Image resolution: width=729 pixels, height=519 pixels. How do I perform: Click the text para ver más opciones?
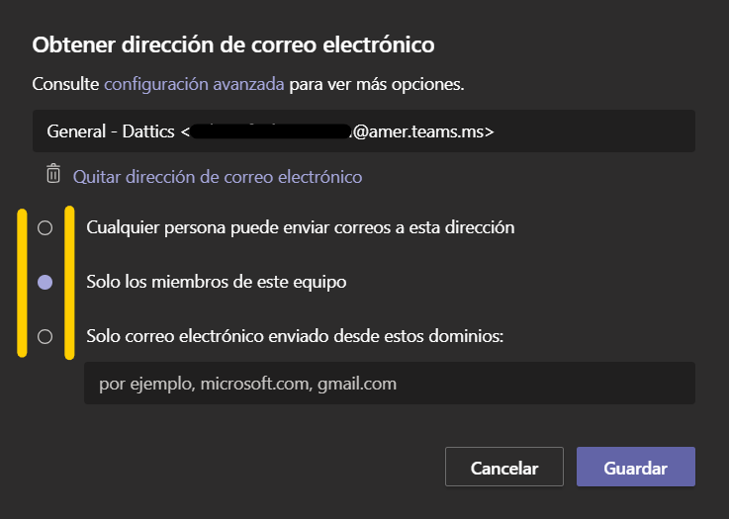point(377,85)
